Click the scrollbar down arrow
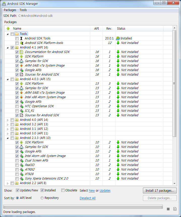Viewport: 181px width, 217px height. 174,184
